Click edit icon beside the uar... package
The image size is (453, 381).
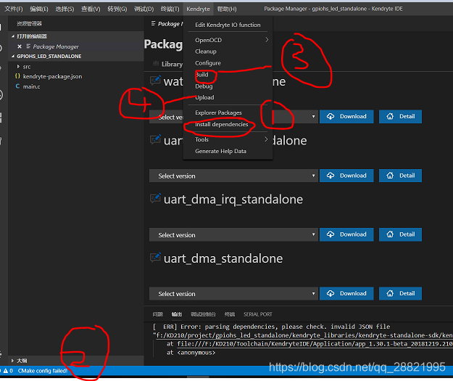tap(155, 139)
